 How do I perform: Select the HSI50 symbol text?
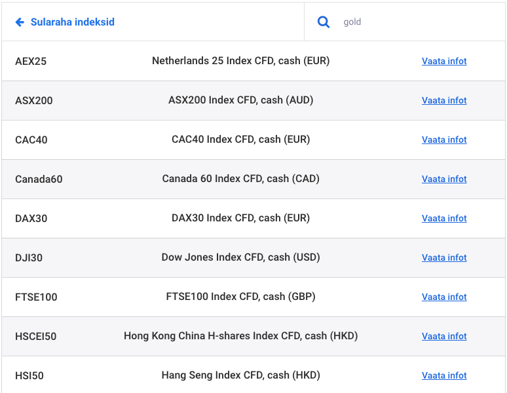29,375
